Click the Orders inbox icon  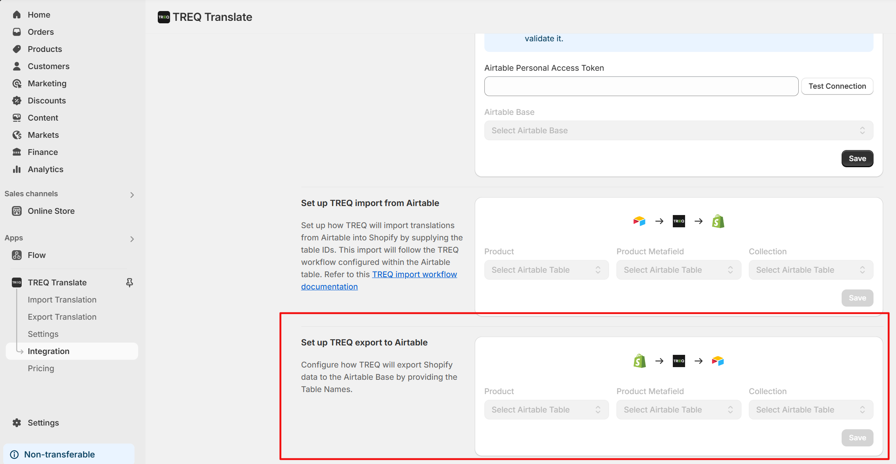click(17, 32)
